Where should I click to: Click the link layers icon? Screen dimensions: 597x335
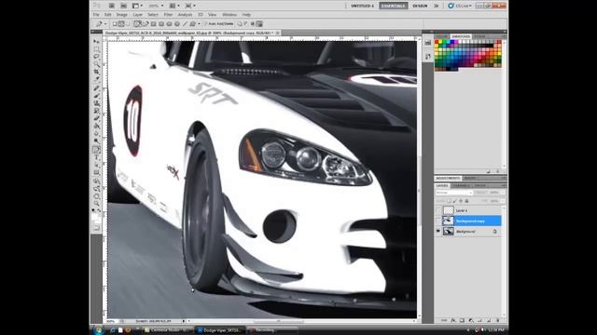444,320
